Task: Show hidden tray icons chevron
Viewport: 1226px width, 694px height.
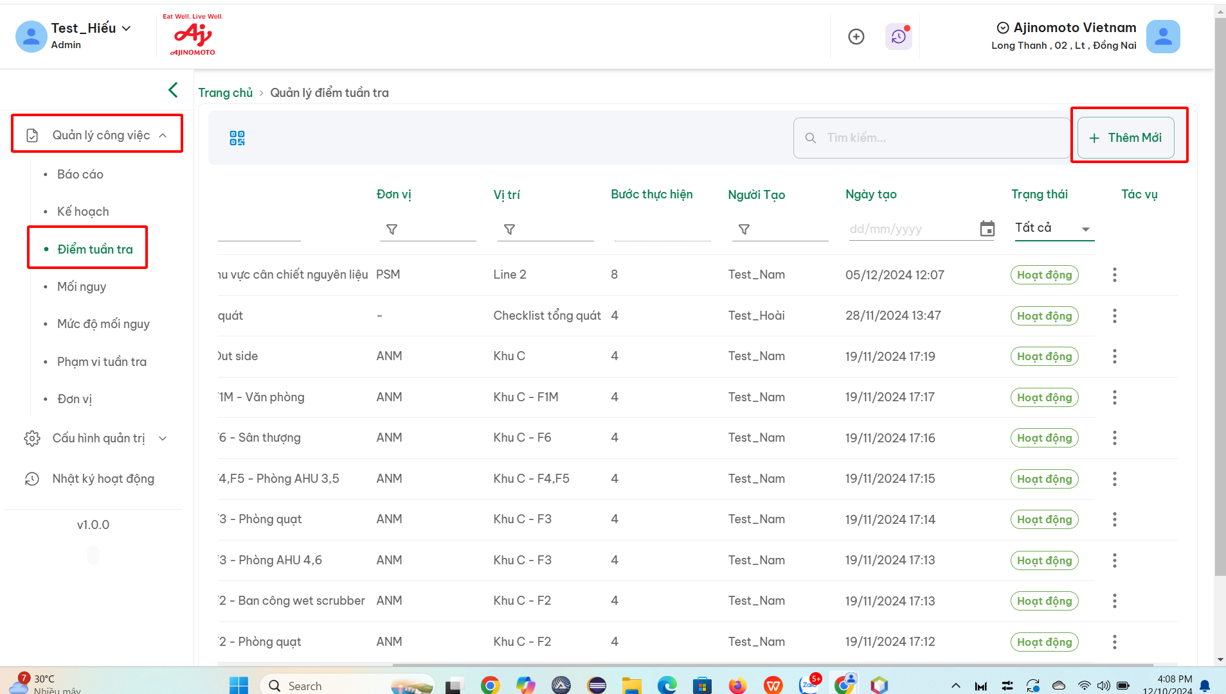Action: click(956, 686)
